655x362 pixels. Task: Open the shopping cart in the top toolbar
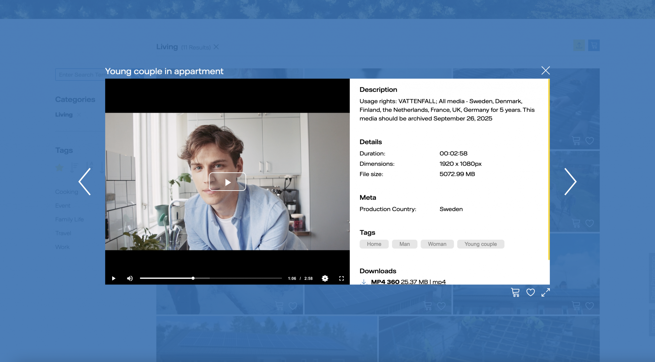(x=594, y=45)
